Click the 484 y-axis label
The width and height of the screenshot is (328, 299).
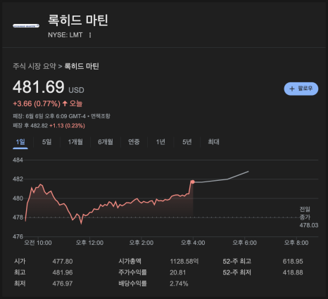18,160
